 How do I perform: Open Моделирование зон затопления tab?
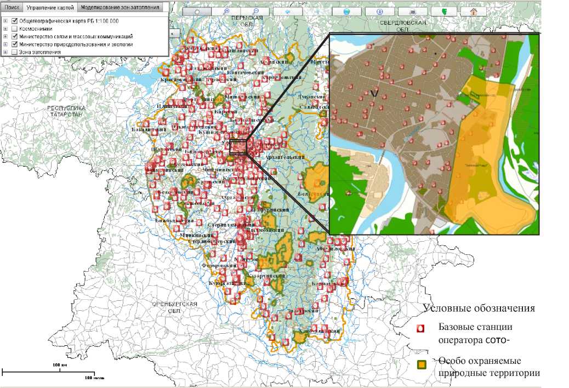point(120,7)
